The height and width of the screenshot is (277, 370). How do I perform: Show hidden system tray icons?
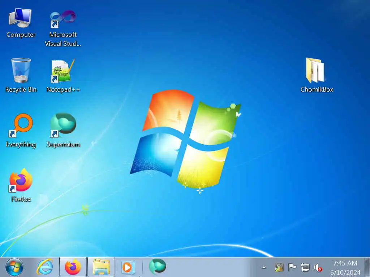(x=264, y=267)
